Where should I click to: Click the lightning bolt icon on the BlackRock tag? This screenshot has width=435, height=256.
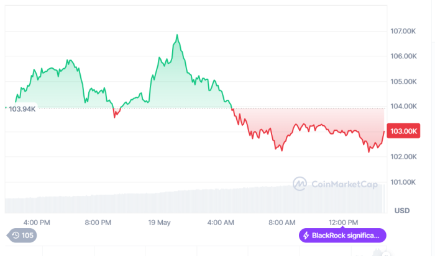(x=306, y=236)
